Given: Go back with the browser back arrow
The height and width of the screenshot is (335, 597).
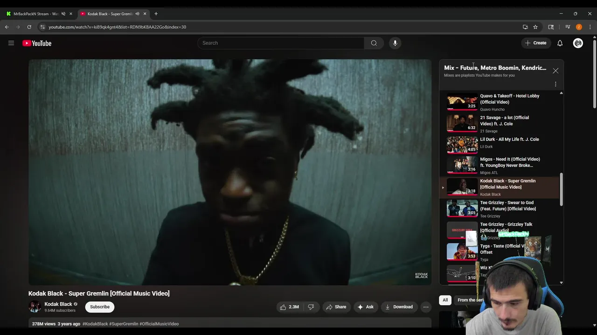Looking at the screenshot, I should click(7, 27).
